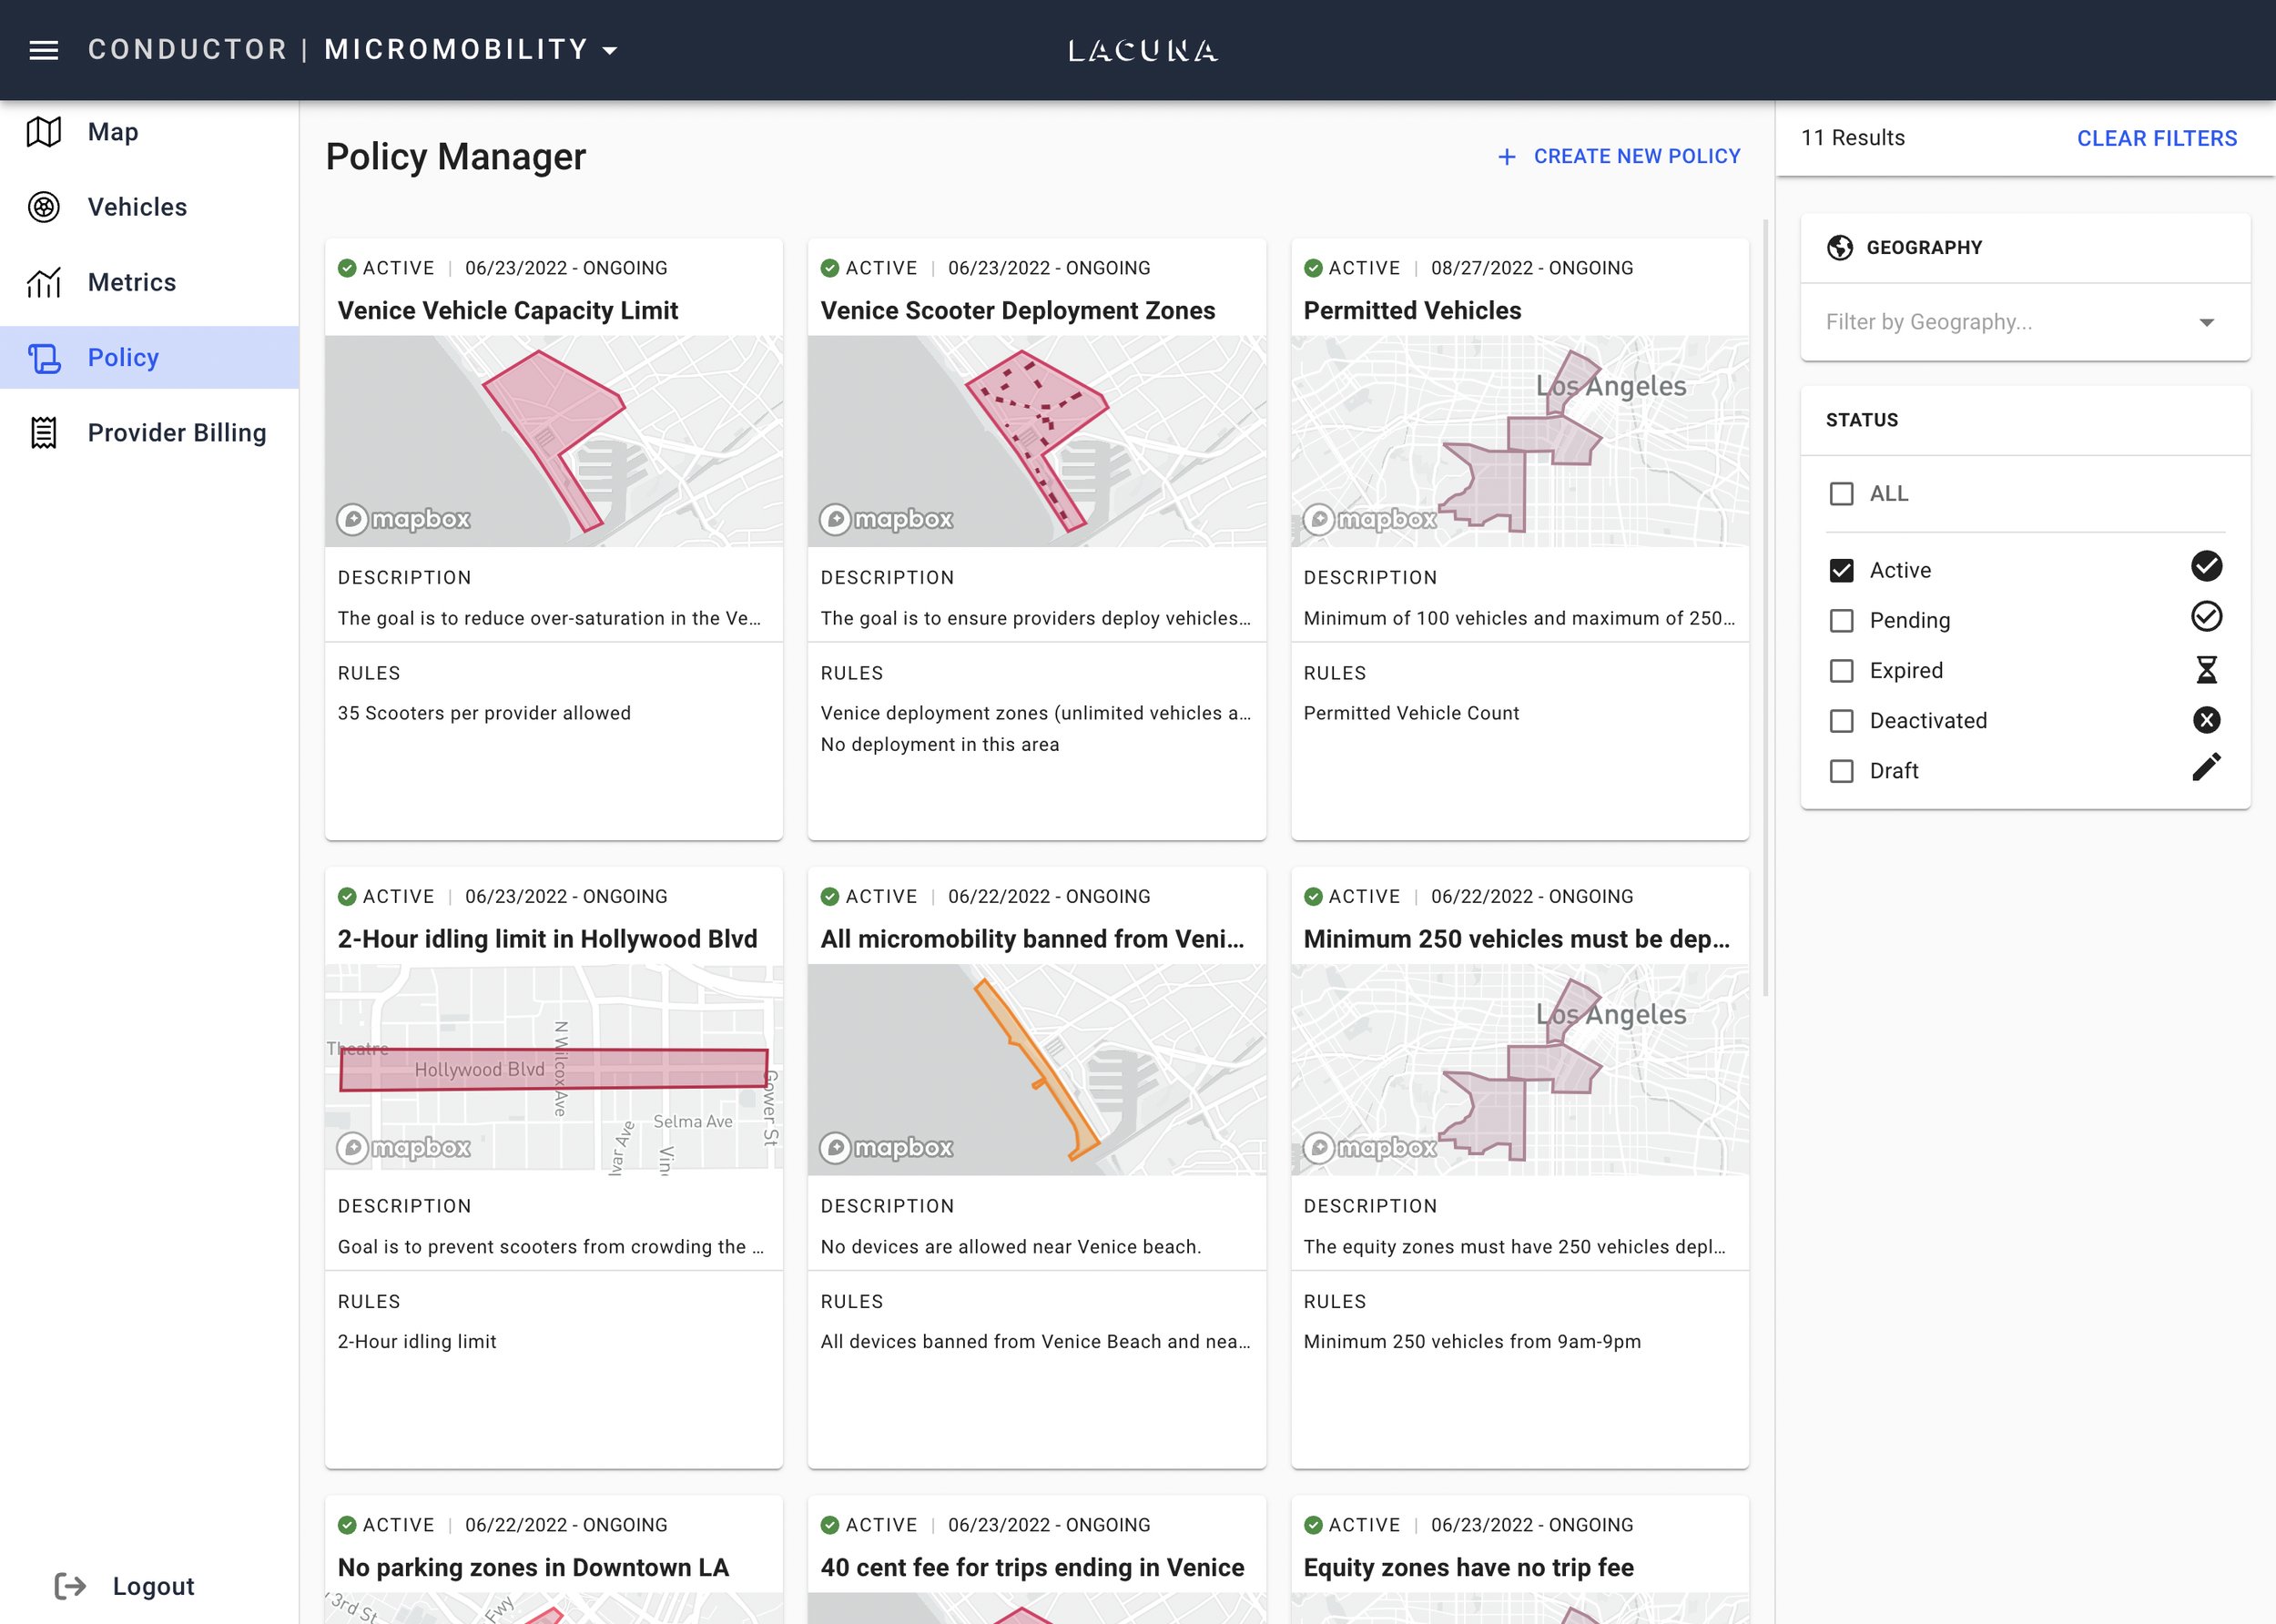
Task: Click the Lacuna logo in header
Action: click(x=1143, y=50)
